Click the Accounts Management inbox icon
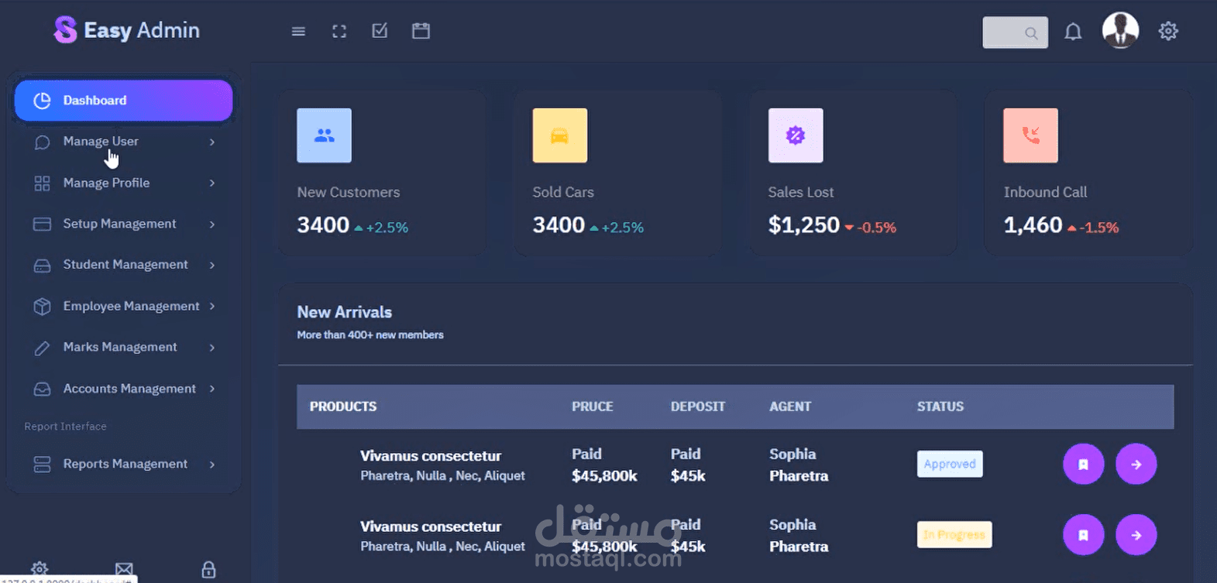This screenshot has width=1217, height=583. pyautogui.click(x=42, y=389)
